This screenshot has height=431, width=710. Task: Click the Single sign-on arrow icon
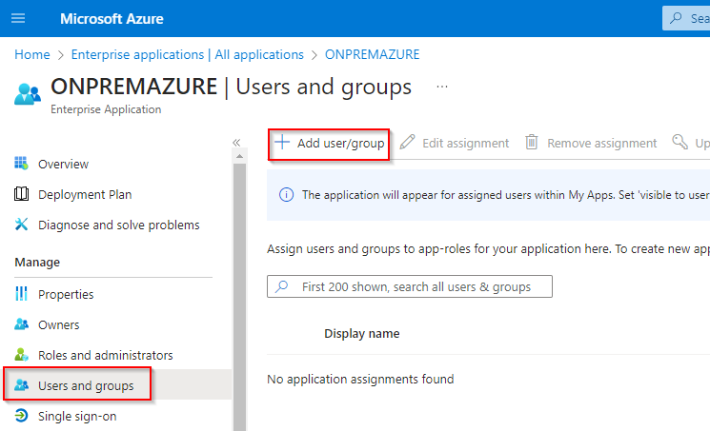[21, 415]
